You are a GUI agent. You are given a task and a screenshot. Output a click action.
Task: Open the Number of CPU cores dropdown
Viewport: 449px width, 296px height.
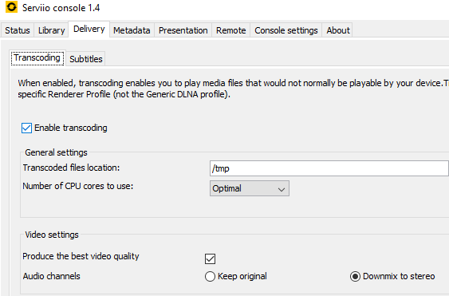coord(250,188)
